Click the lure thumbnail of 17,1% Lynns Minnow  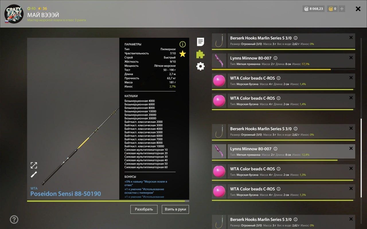pos(219,61)
